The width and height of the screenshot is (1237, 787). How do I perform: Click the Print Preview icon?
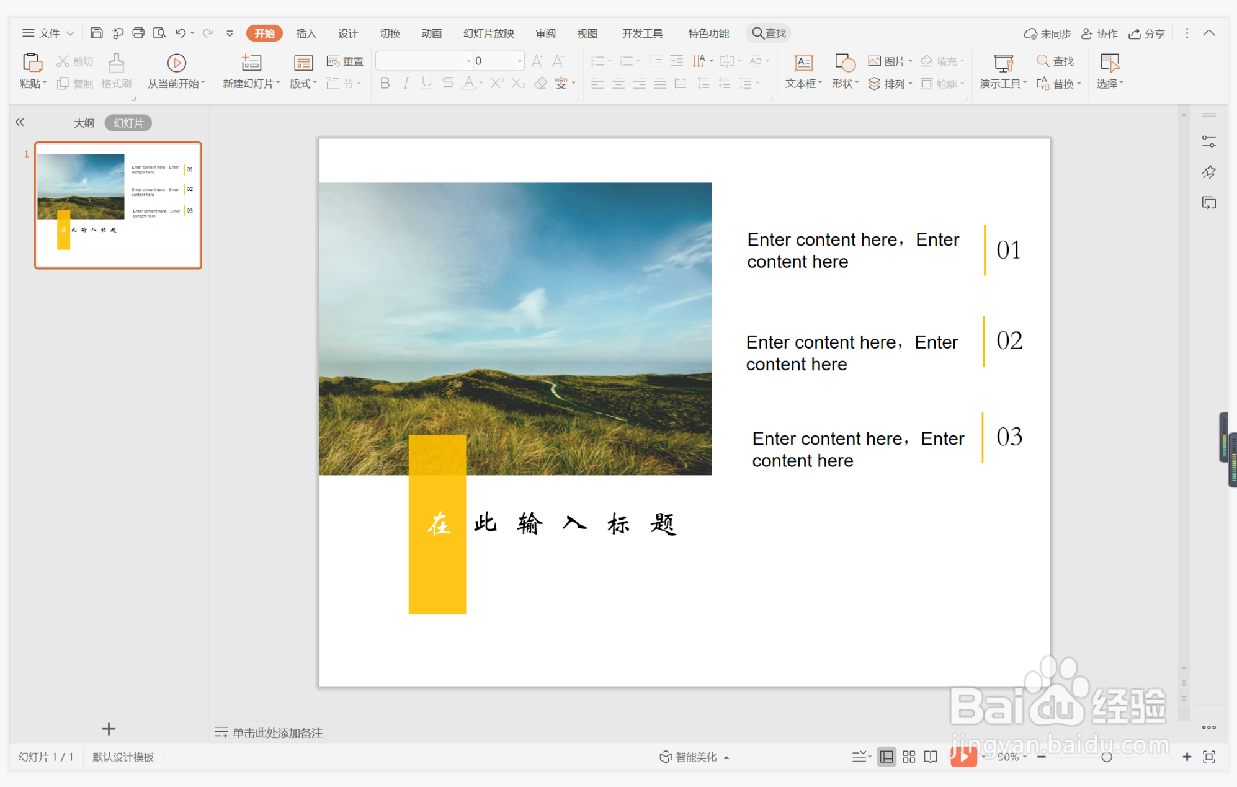tap(159, 33)
